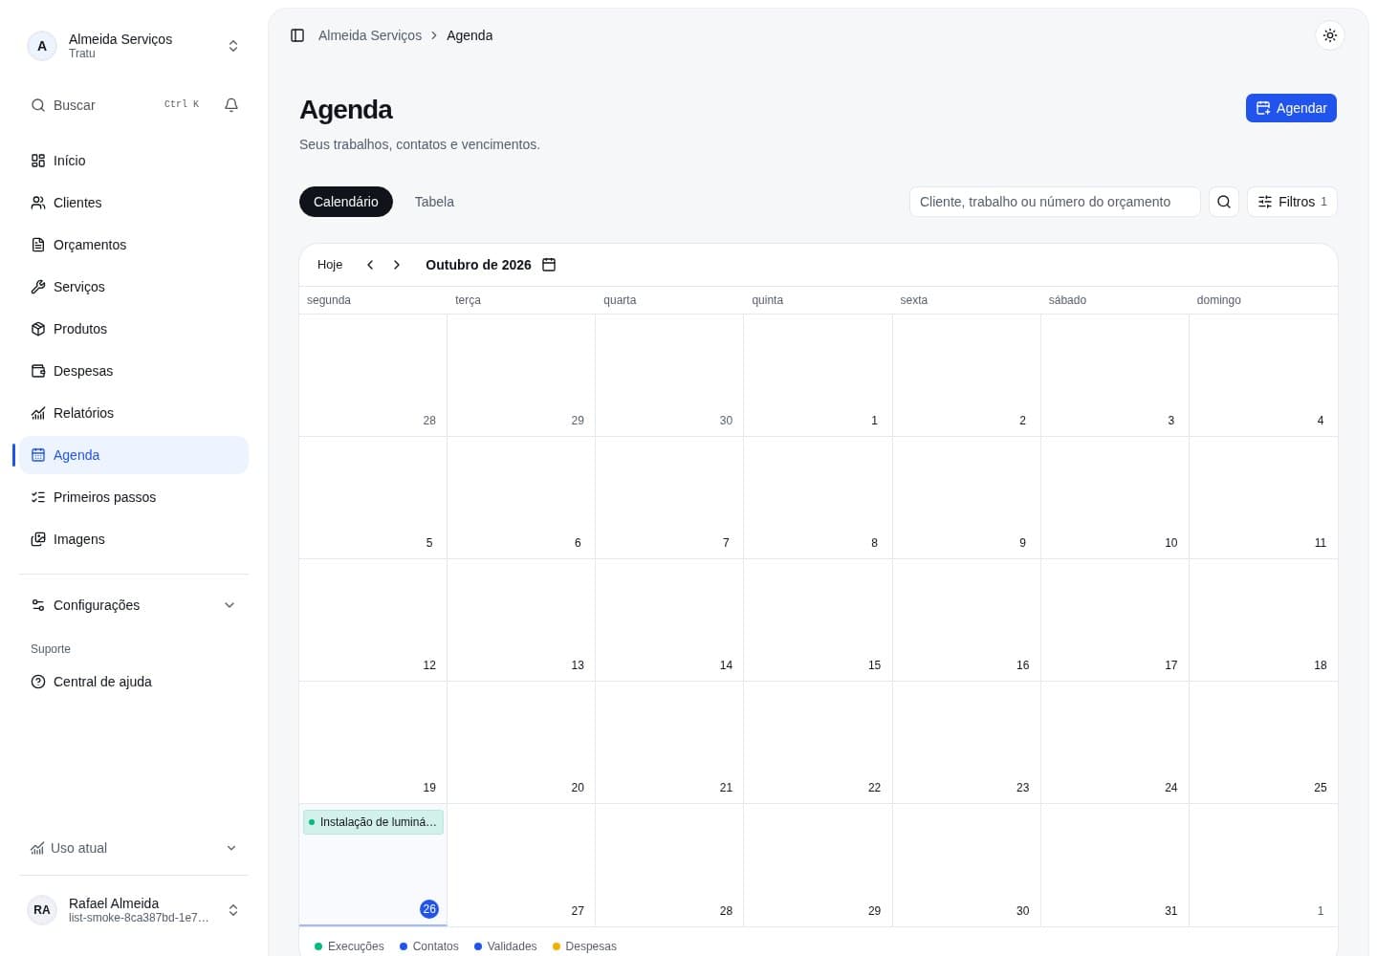The image size is (1377, 956).
Task: Select day 15 in calendar
Action: click(x=874, y=665)
